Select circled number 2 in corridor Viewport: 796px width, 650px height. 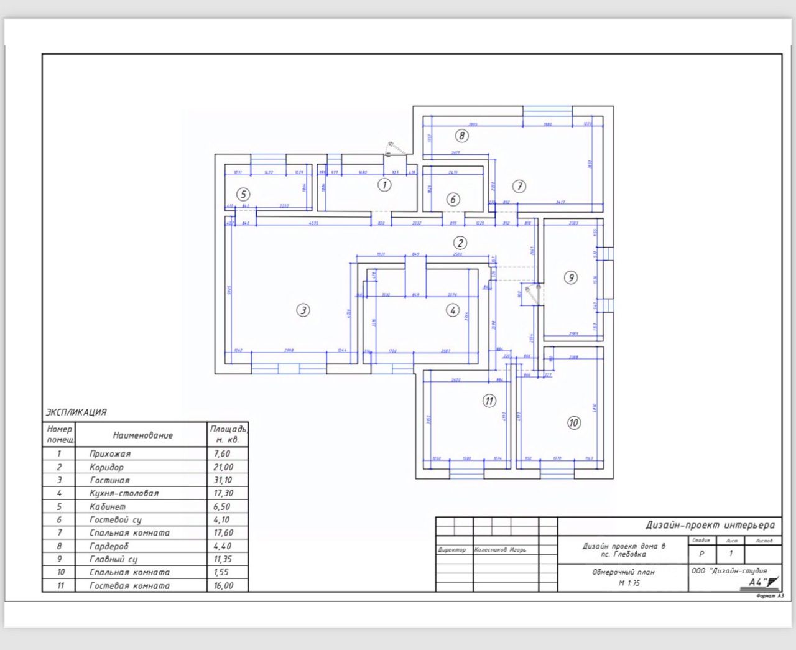pos(460,243)
